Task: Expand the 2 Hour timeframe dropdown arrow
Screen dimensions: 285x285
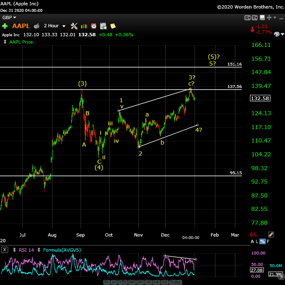Action: coord(64,26)
